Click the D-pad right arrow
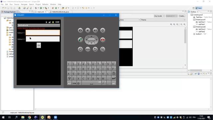 point(97,40)
